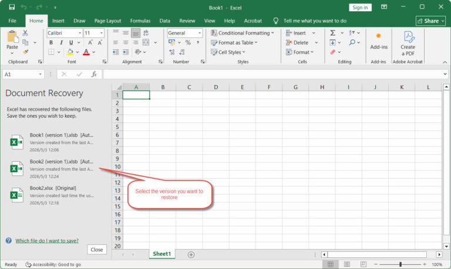Screen dimensions: 451x269
Task: Click the Paste clipboard icon
Action: (12, 38)
